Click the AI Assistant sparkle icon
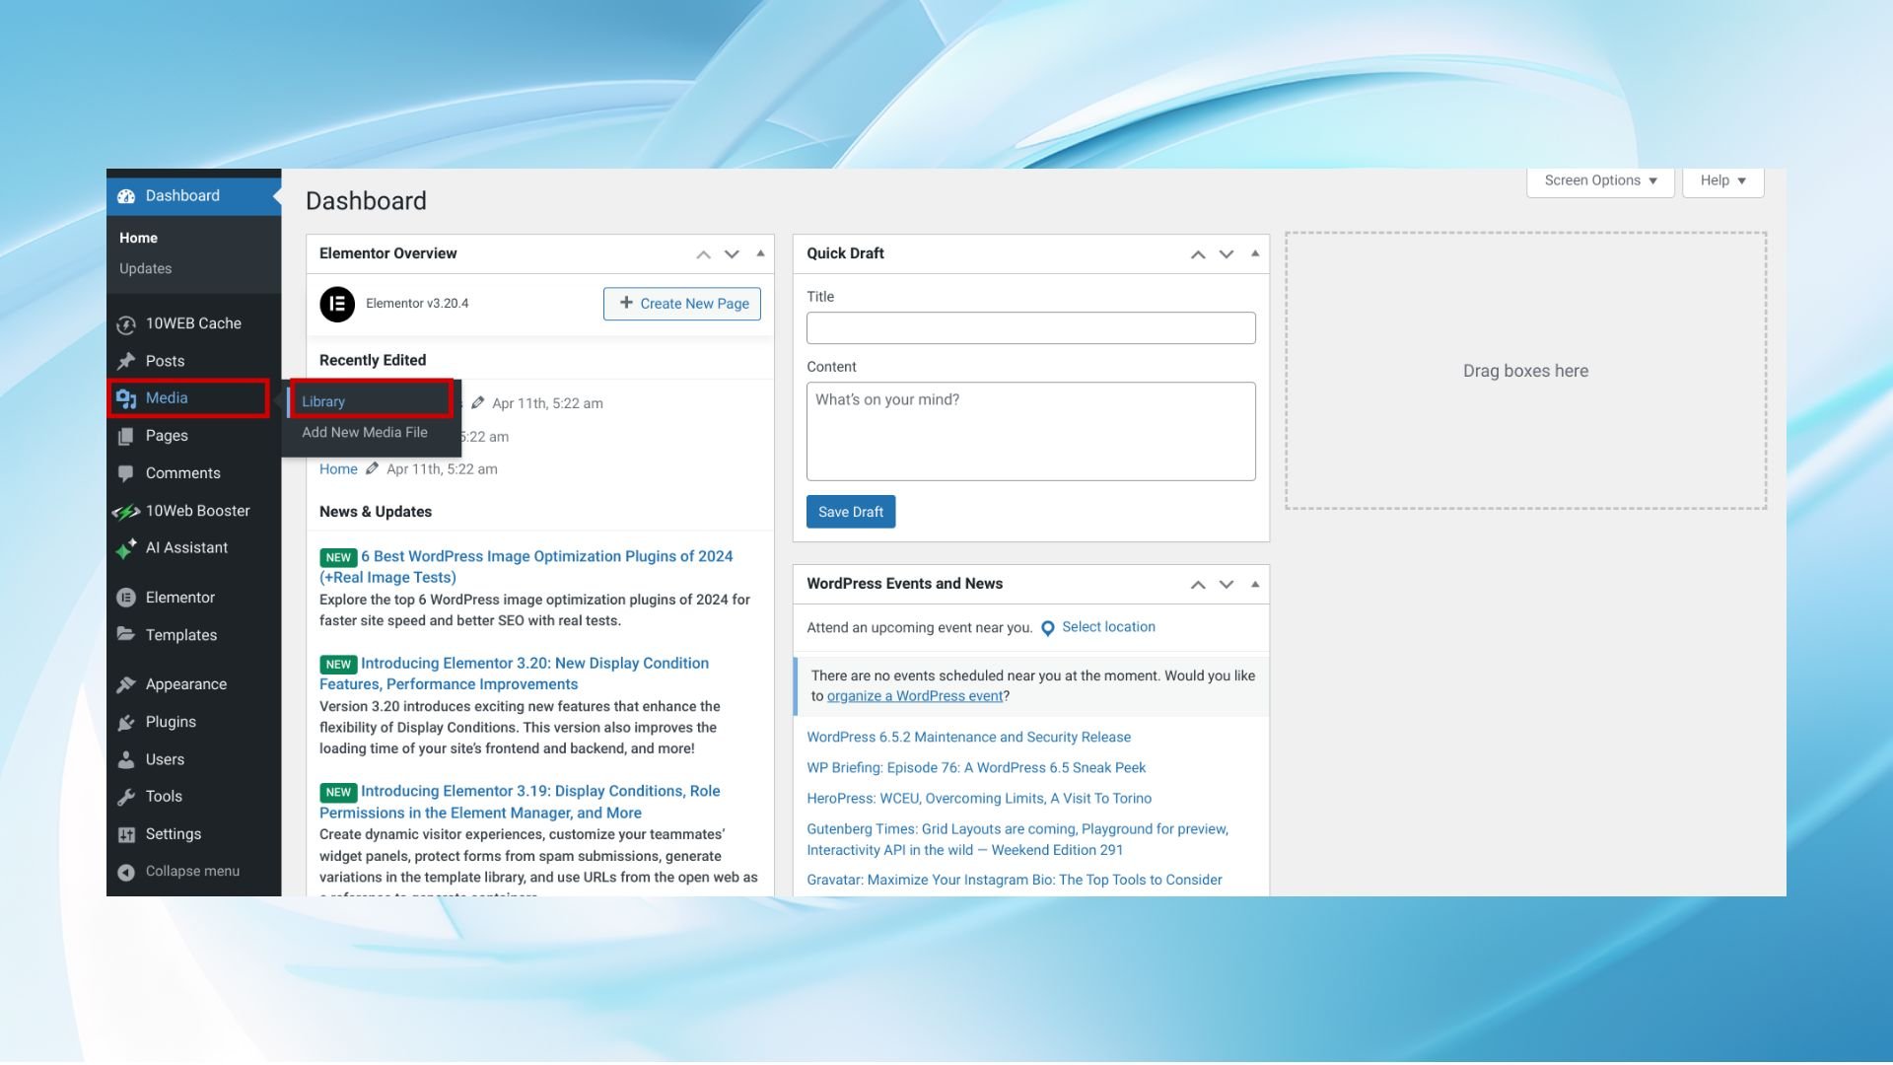 click(127, 548)
